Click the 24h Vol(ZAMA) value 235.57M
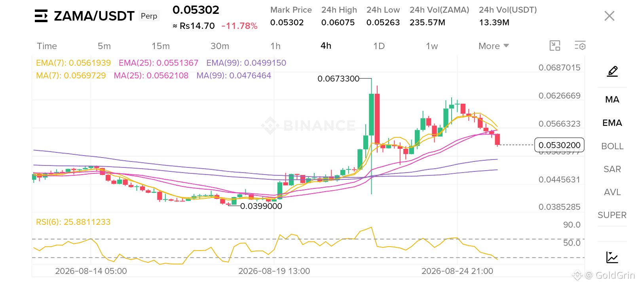 (427, 23)
